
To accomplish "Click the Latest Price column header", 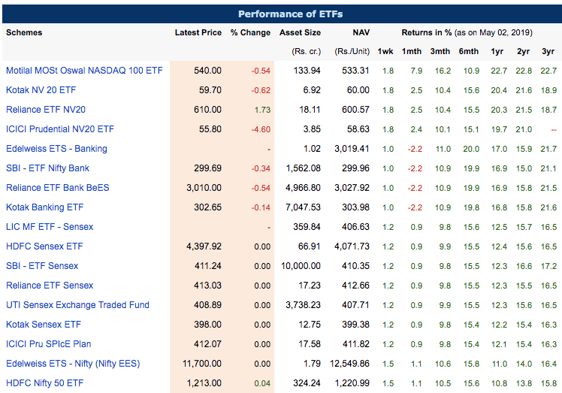I will [x=198, y=33].
